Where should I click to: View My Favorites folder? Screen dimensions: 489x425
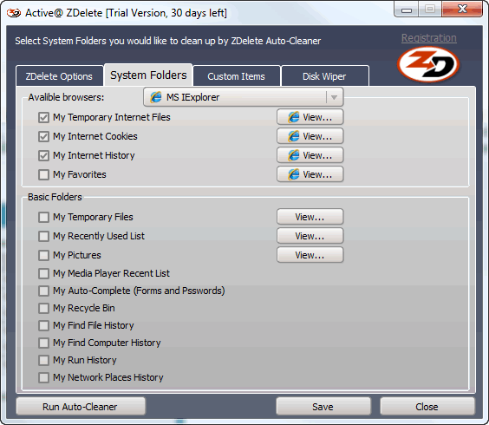(310, 174)
